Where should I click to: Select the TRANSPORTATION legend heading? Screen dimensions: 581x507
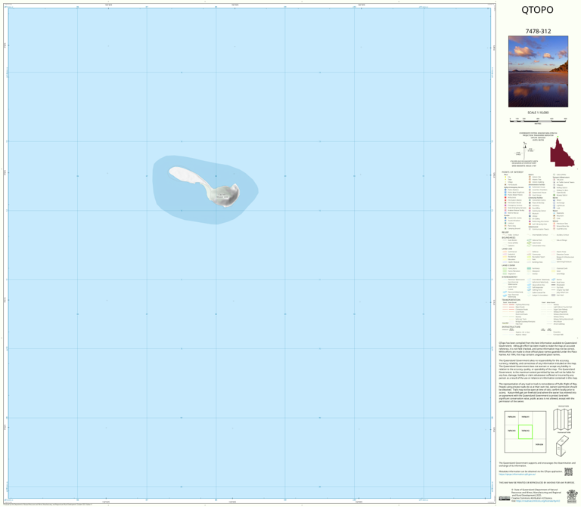coord(511,300)
